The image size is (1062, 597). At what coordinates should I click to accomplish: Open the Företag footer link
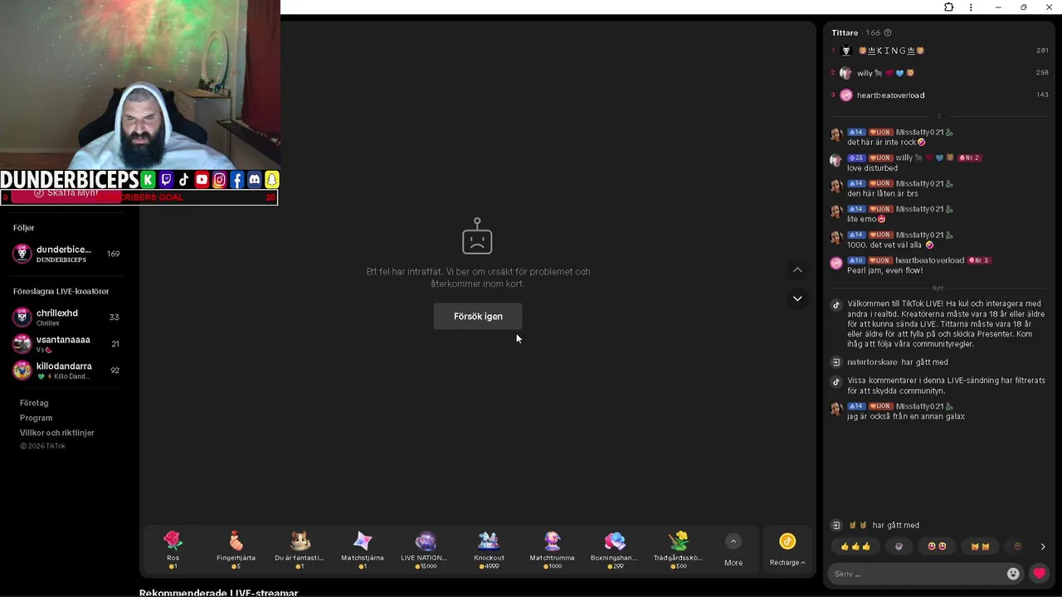(x=34, y=403)
